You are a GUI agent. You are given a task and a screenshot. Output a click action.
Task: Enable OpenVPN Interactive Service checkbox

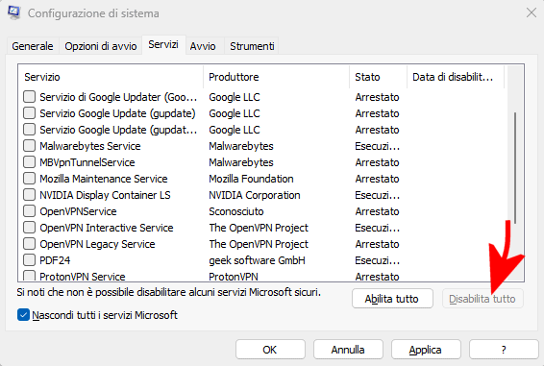click(30, 228)
